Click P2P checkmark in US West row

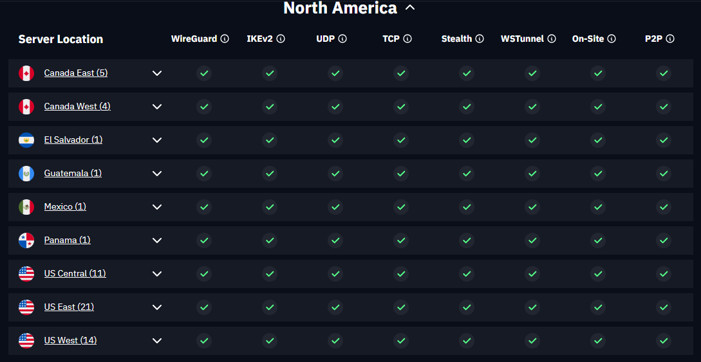coord(664,341)
